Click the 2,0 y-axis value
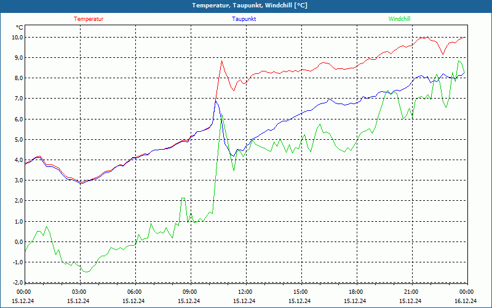The image size is (492, 308). click(18, 201)
